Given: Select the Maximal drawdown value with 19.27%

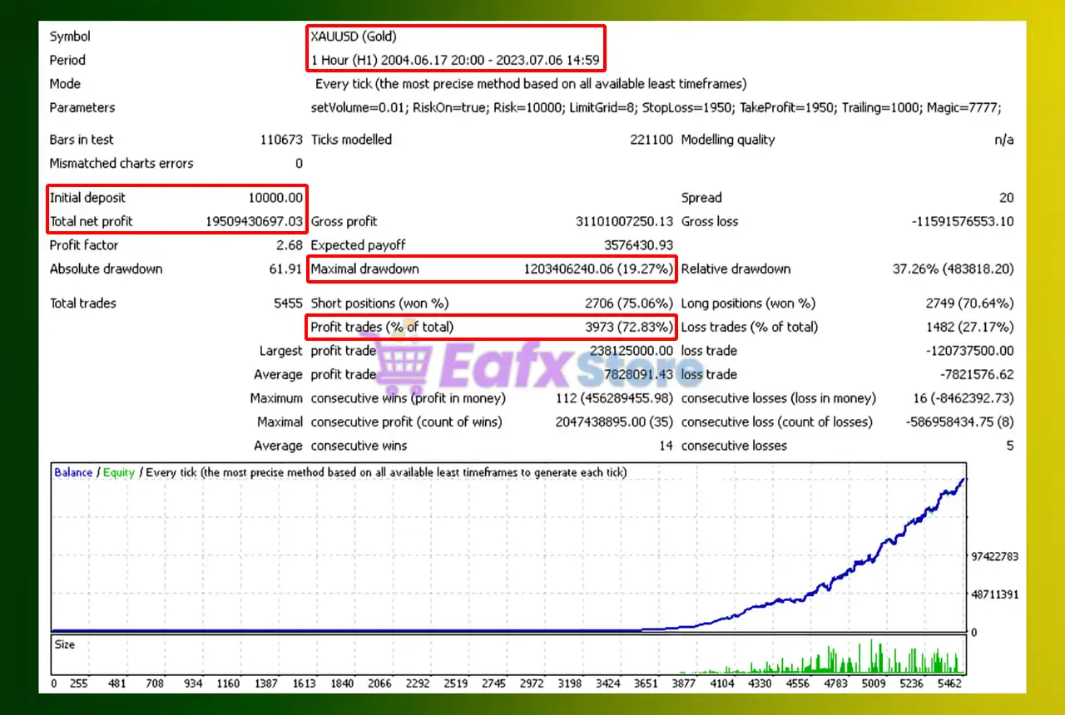Looking at the screenshot, I should [597, 269].
